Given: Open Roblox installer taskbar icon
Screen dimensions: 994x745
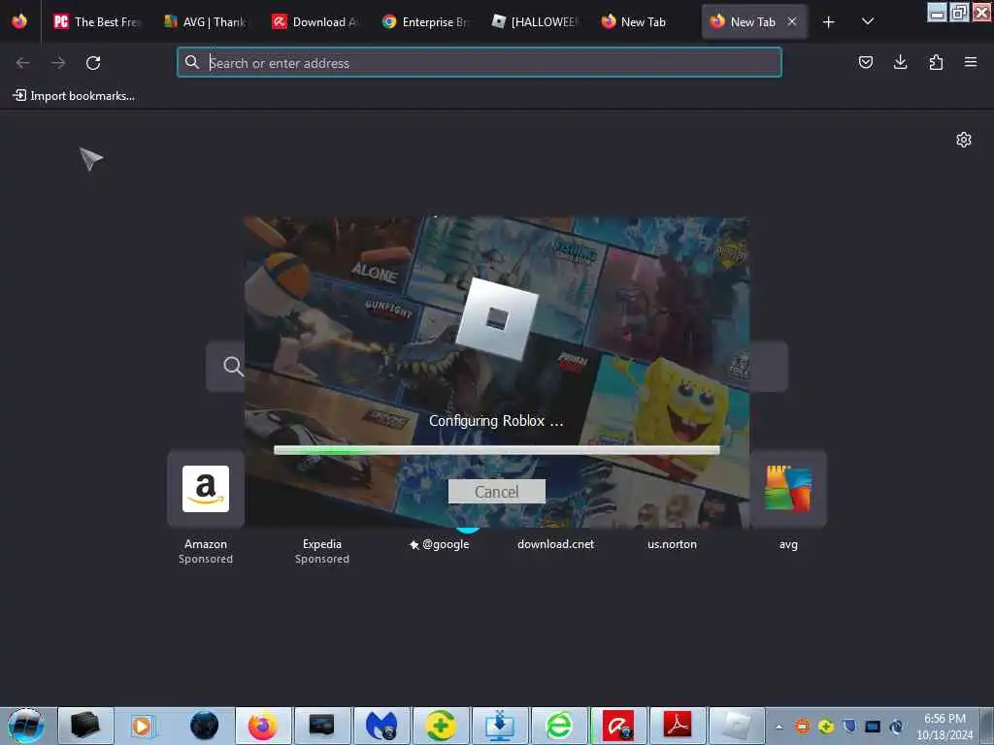Looking at the screenshot, I should point(737,726).
